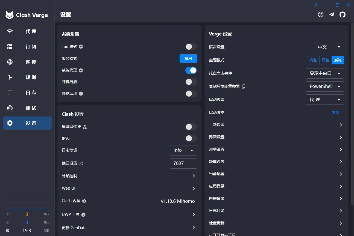Toggle the IPv6 switch
The image size is (354, 236).
[191, 138]
